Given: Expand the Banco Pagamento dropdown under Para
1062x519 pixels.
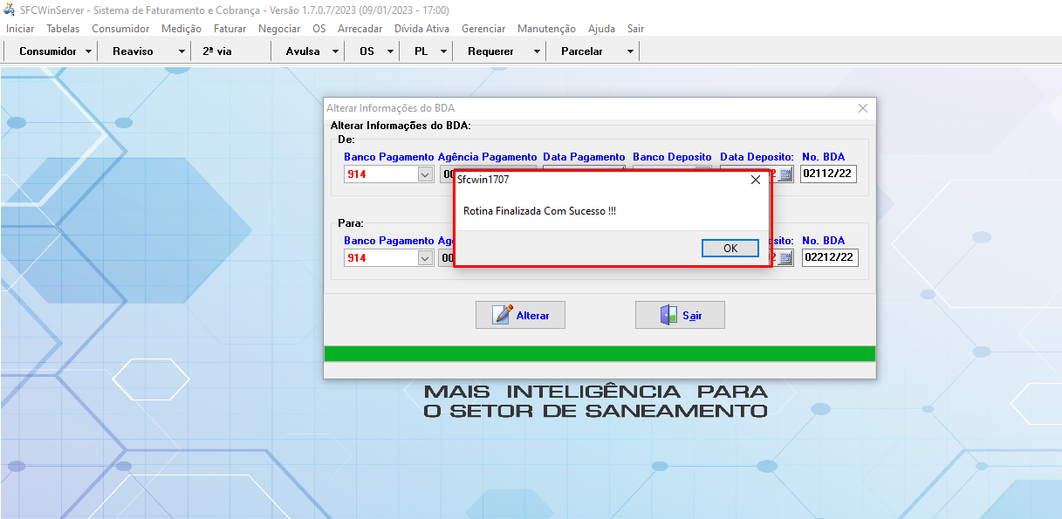Looking at the screenshot, I should tap(425, 257).
